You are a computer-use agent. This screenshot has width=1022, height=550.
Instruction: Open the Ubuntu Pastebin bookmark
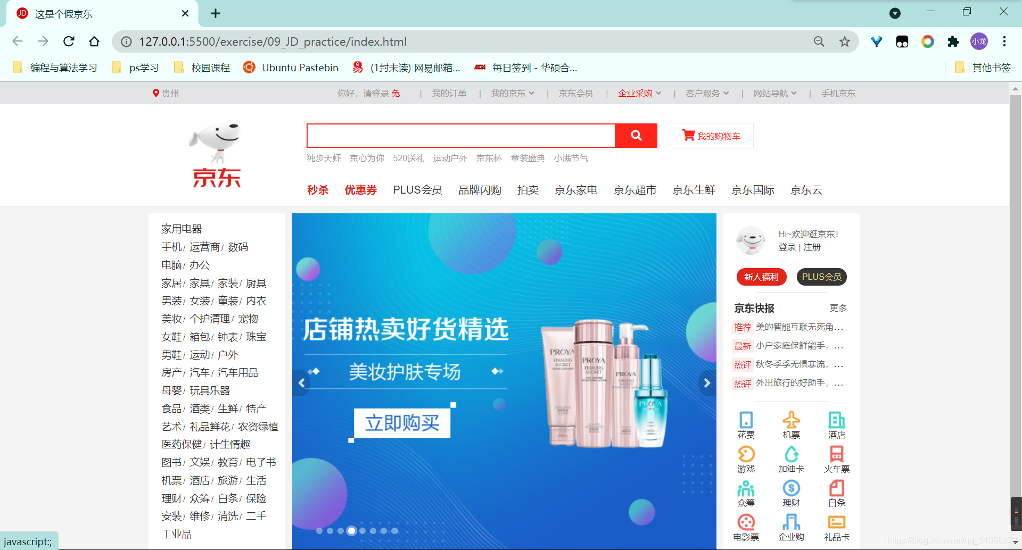coord(291,68)
